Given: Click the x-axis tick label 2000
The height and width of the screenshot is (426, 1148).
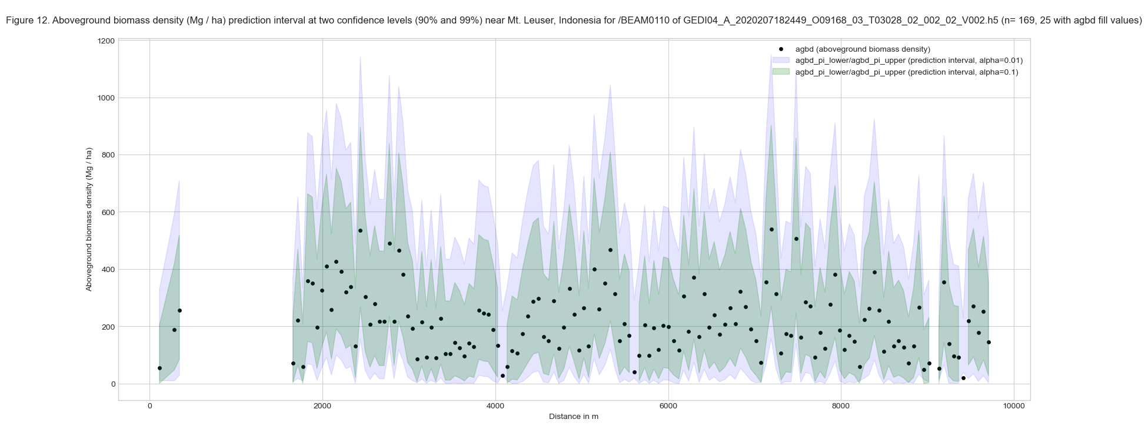Looking at the screenshot, I should pyautogui.click(x=322, y=406).
